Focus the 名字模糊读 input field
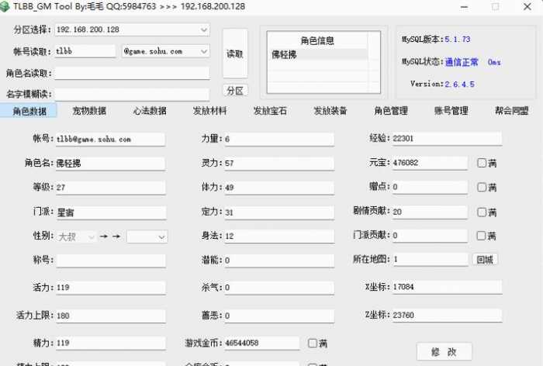This screenshot has width=543, height=366. (x=132, y=94)
